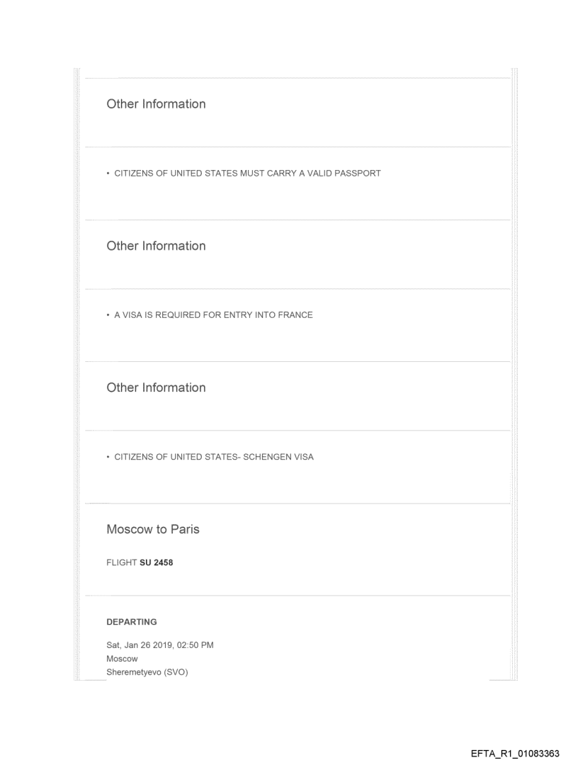Click the bullet before the passport notice

(x=108, y=174)
